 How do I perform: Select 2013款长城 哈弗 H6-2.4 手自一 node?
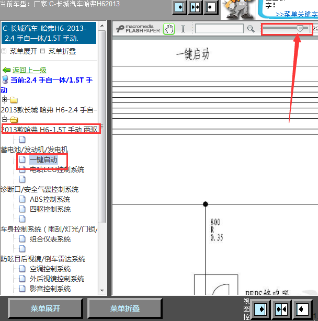click(49, 110)
